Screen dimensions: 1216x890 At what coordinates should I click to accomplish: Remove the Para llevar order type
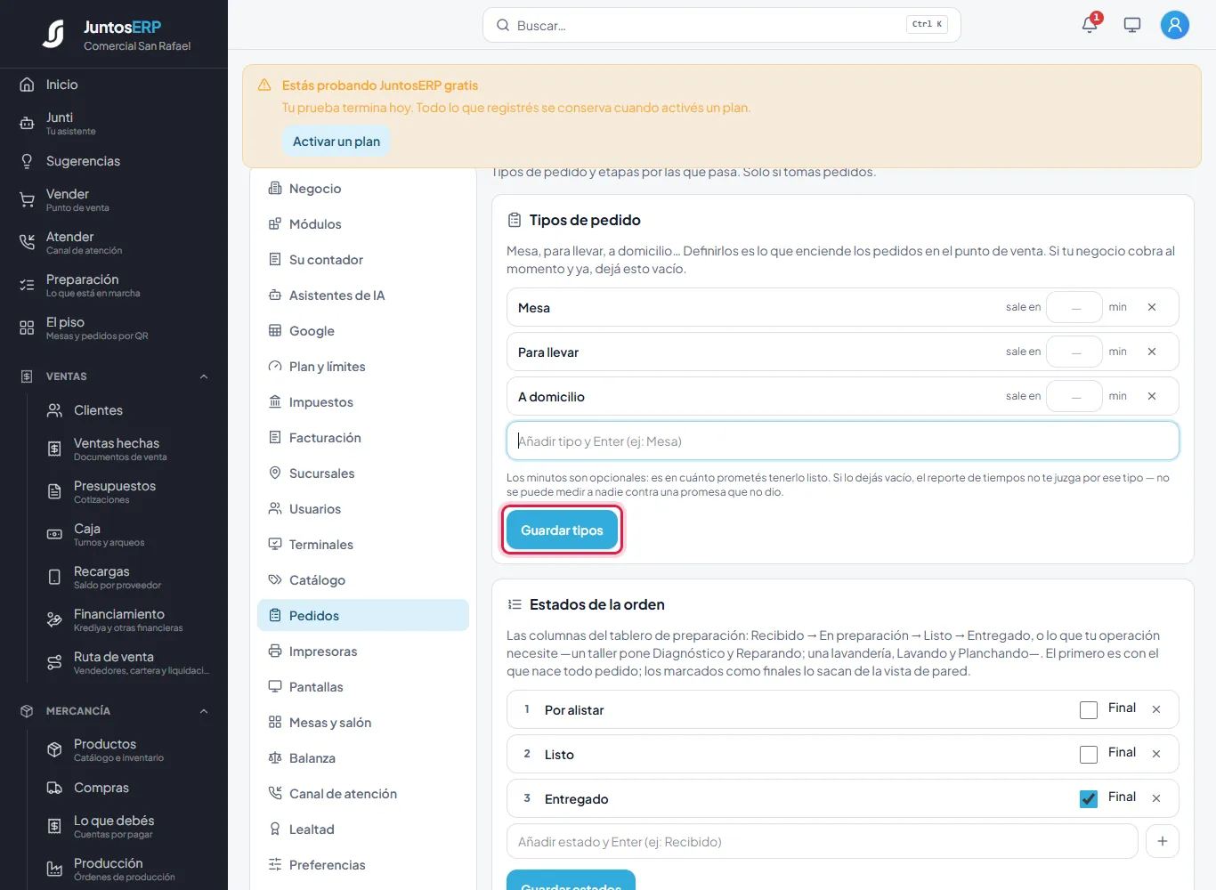click(x=1152, y=352)
